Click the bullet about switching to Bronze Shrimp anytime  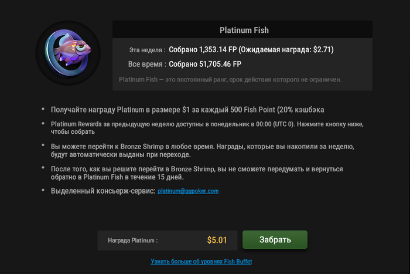coord(203,150)
